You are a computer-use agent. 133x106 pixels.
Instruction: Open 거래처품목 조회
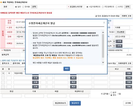pyautogui.click(x=125, y=64)
